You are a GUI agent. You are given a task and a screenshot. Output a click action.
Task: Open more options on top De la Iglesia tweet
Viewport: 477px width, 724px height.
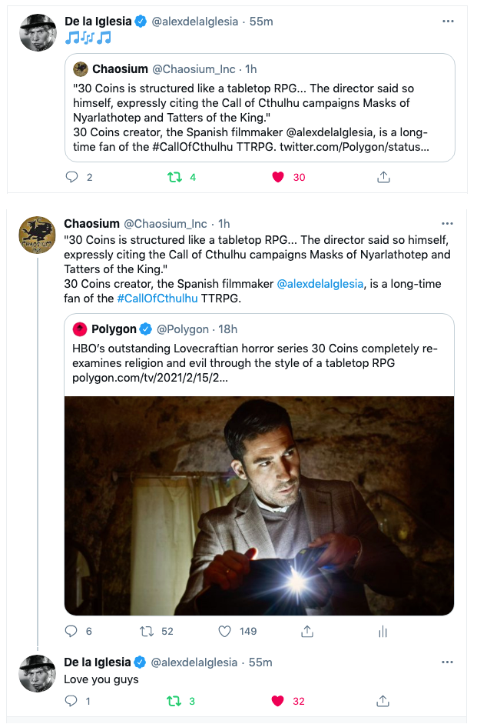(x=448, y=21)
